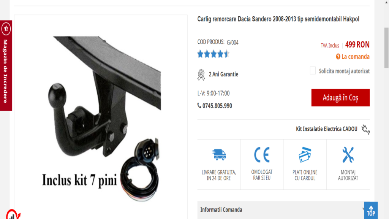389x219 pixels.
Task: Click the La comanda question mark icon
Action: click(x=338, y=57)
